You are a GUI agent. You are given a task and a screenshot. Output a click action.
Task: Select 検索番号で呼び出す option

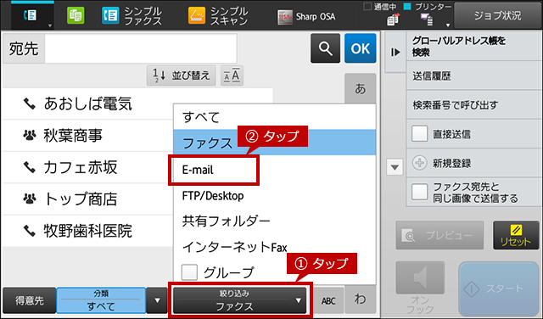click(473, 105)
